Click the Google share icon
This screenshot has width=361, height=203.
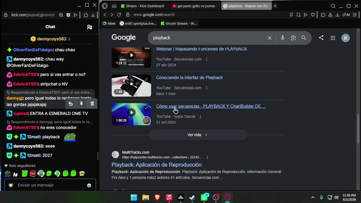[x=321, y=38]
